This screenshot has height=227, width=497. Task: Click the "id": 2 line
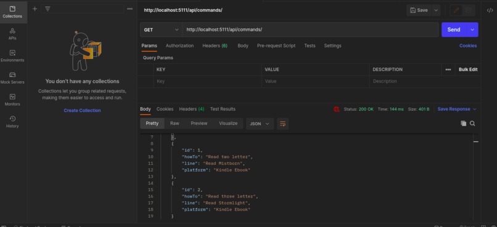click(192, 189)
